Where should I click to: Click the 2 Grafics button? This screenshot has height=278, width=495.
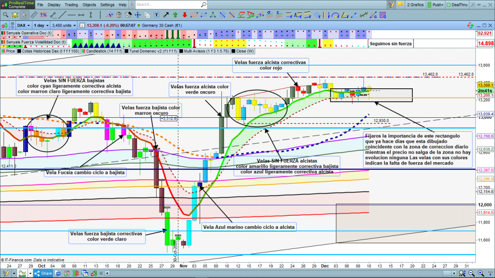tap(414, 5)
